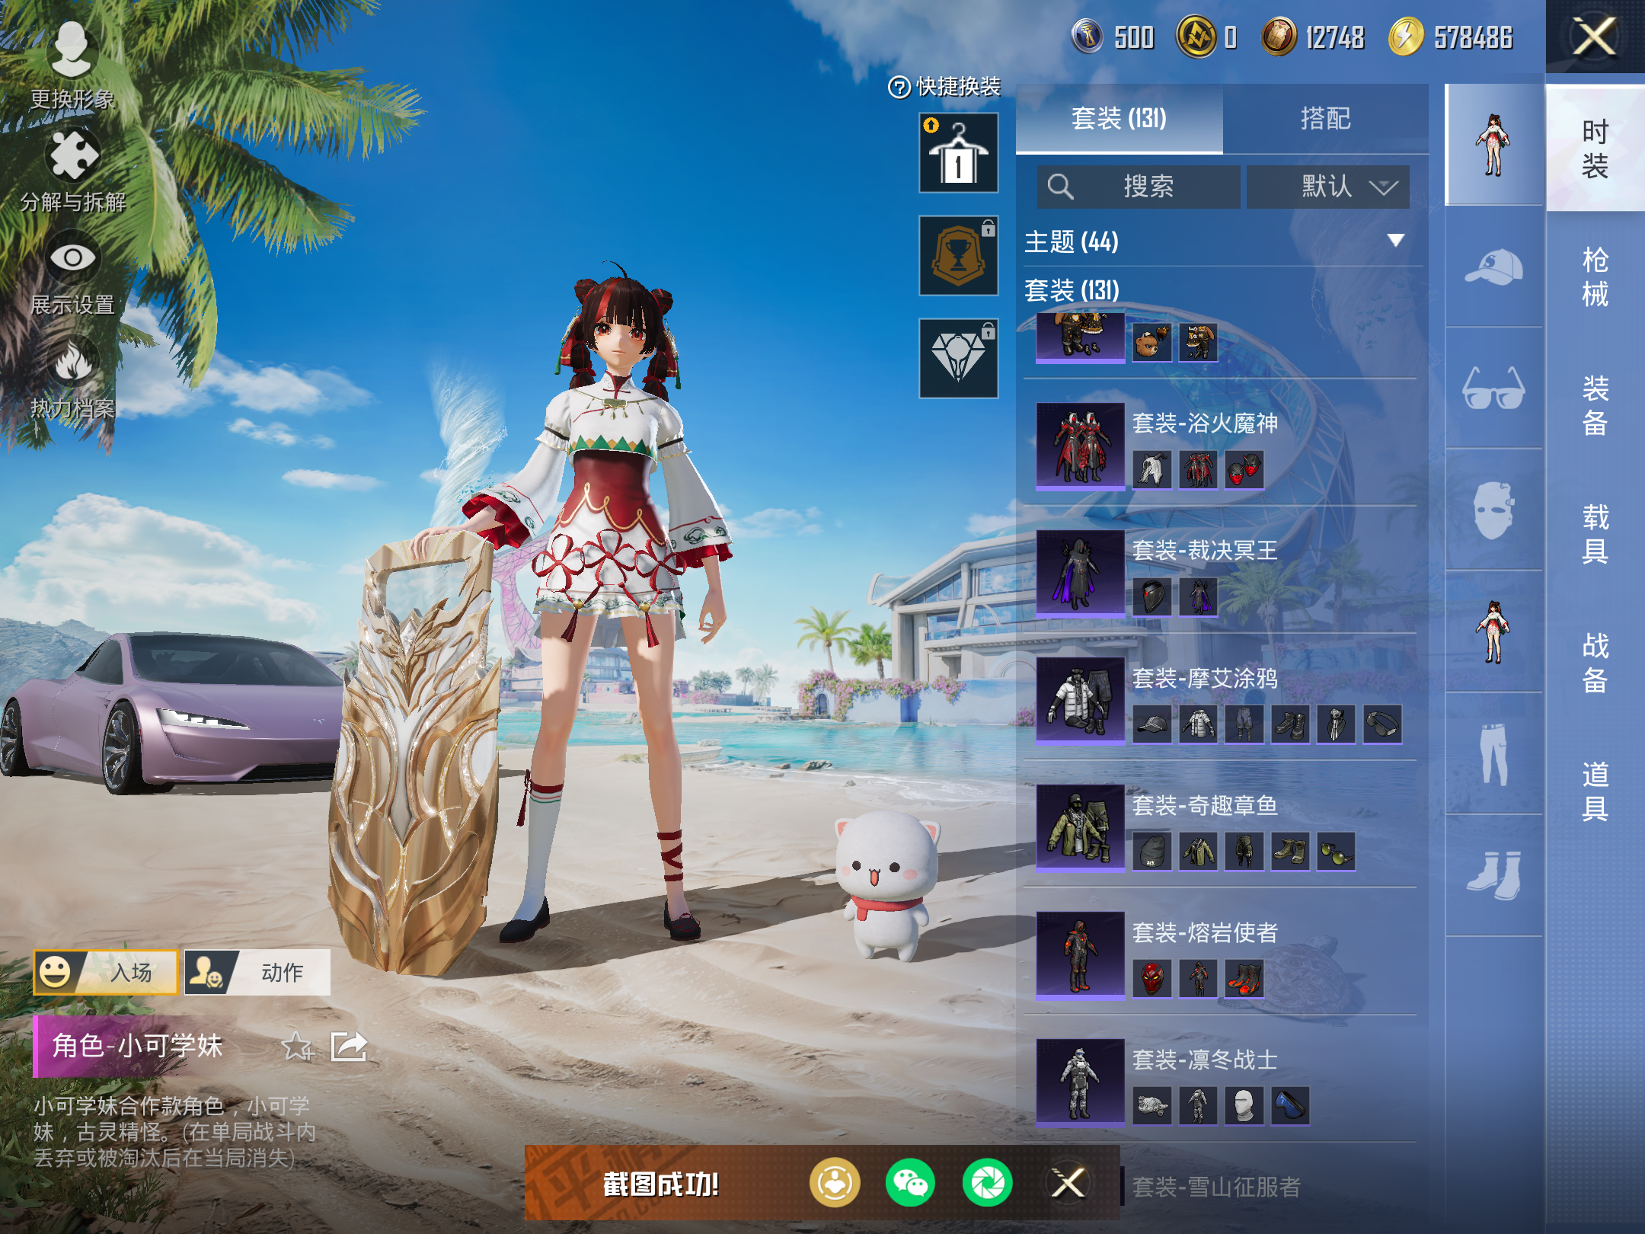Image resolution: width=1645 pixels, height=1234 pixels.
Task: Open 展示设置 eye display settings
Action: click(72, 257)
